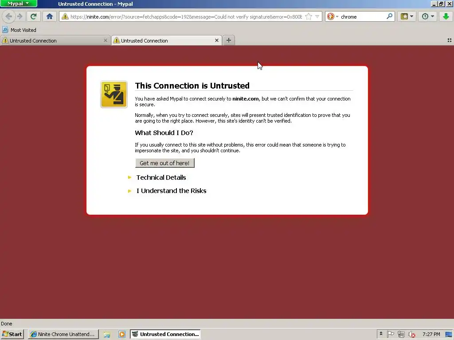Close the active Untrusted Connection tab
Viewport: 454px width, 340px height.
pyautogui.click(x=216, y=40)
